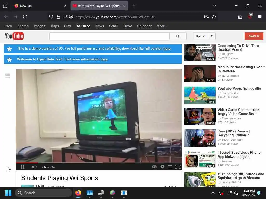This screenshot has width=266, height=199.
Task: Reload the page
Action: pos(25,17)
